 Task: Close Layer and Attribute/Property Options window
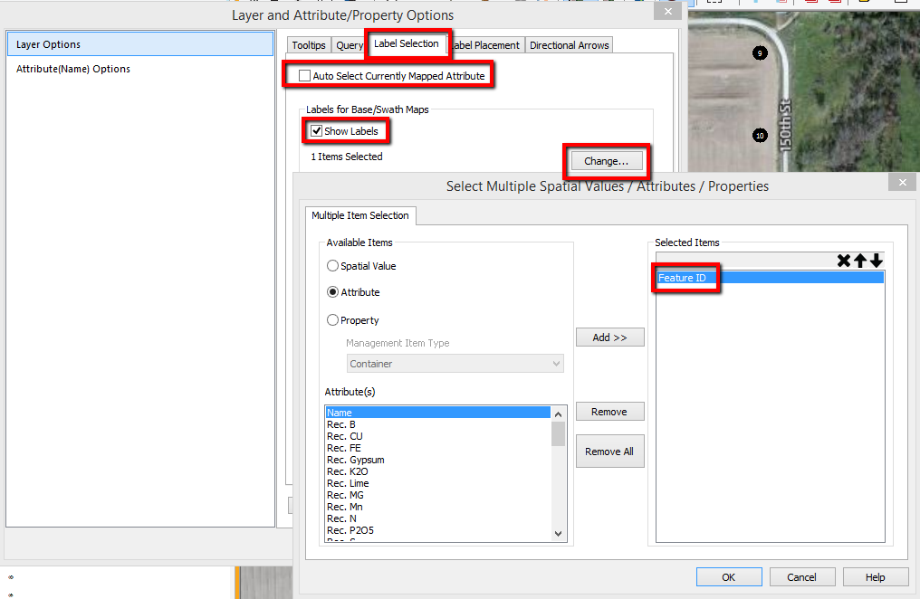(668, 11)
